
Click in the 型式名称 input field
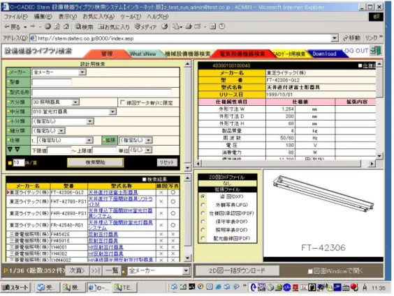tap(101, 92)
